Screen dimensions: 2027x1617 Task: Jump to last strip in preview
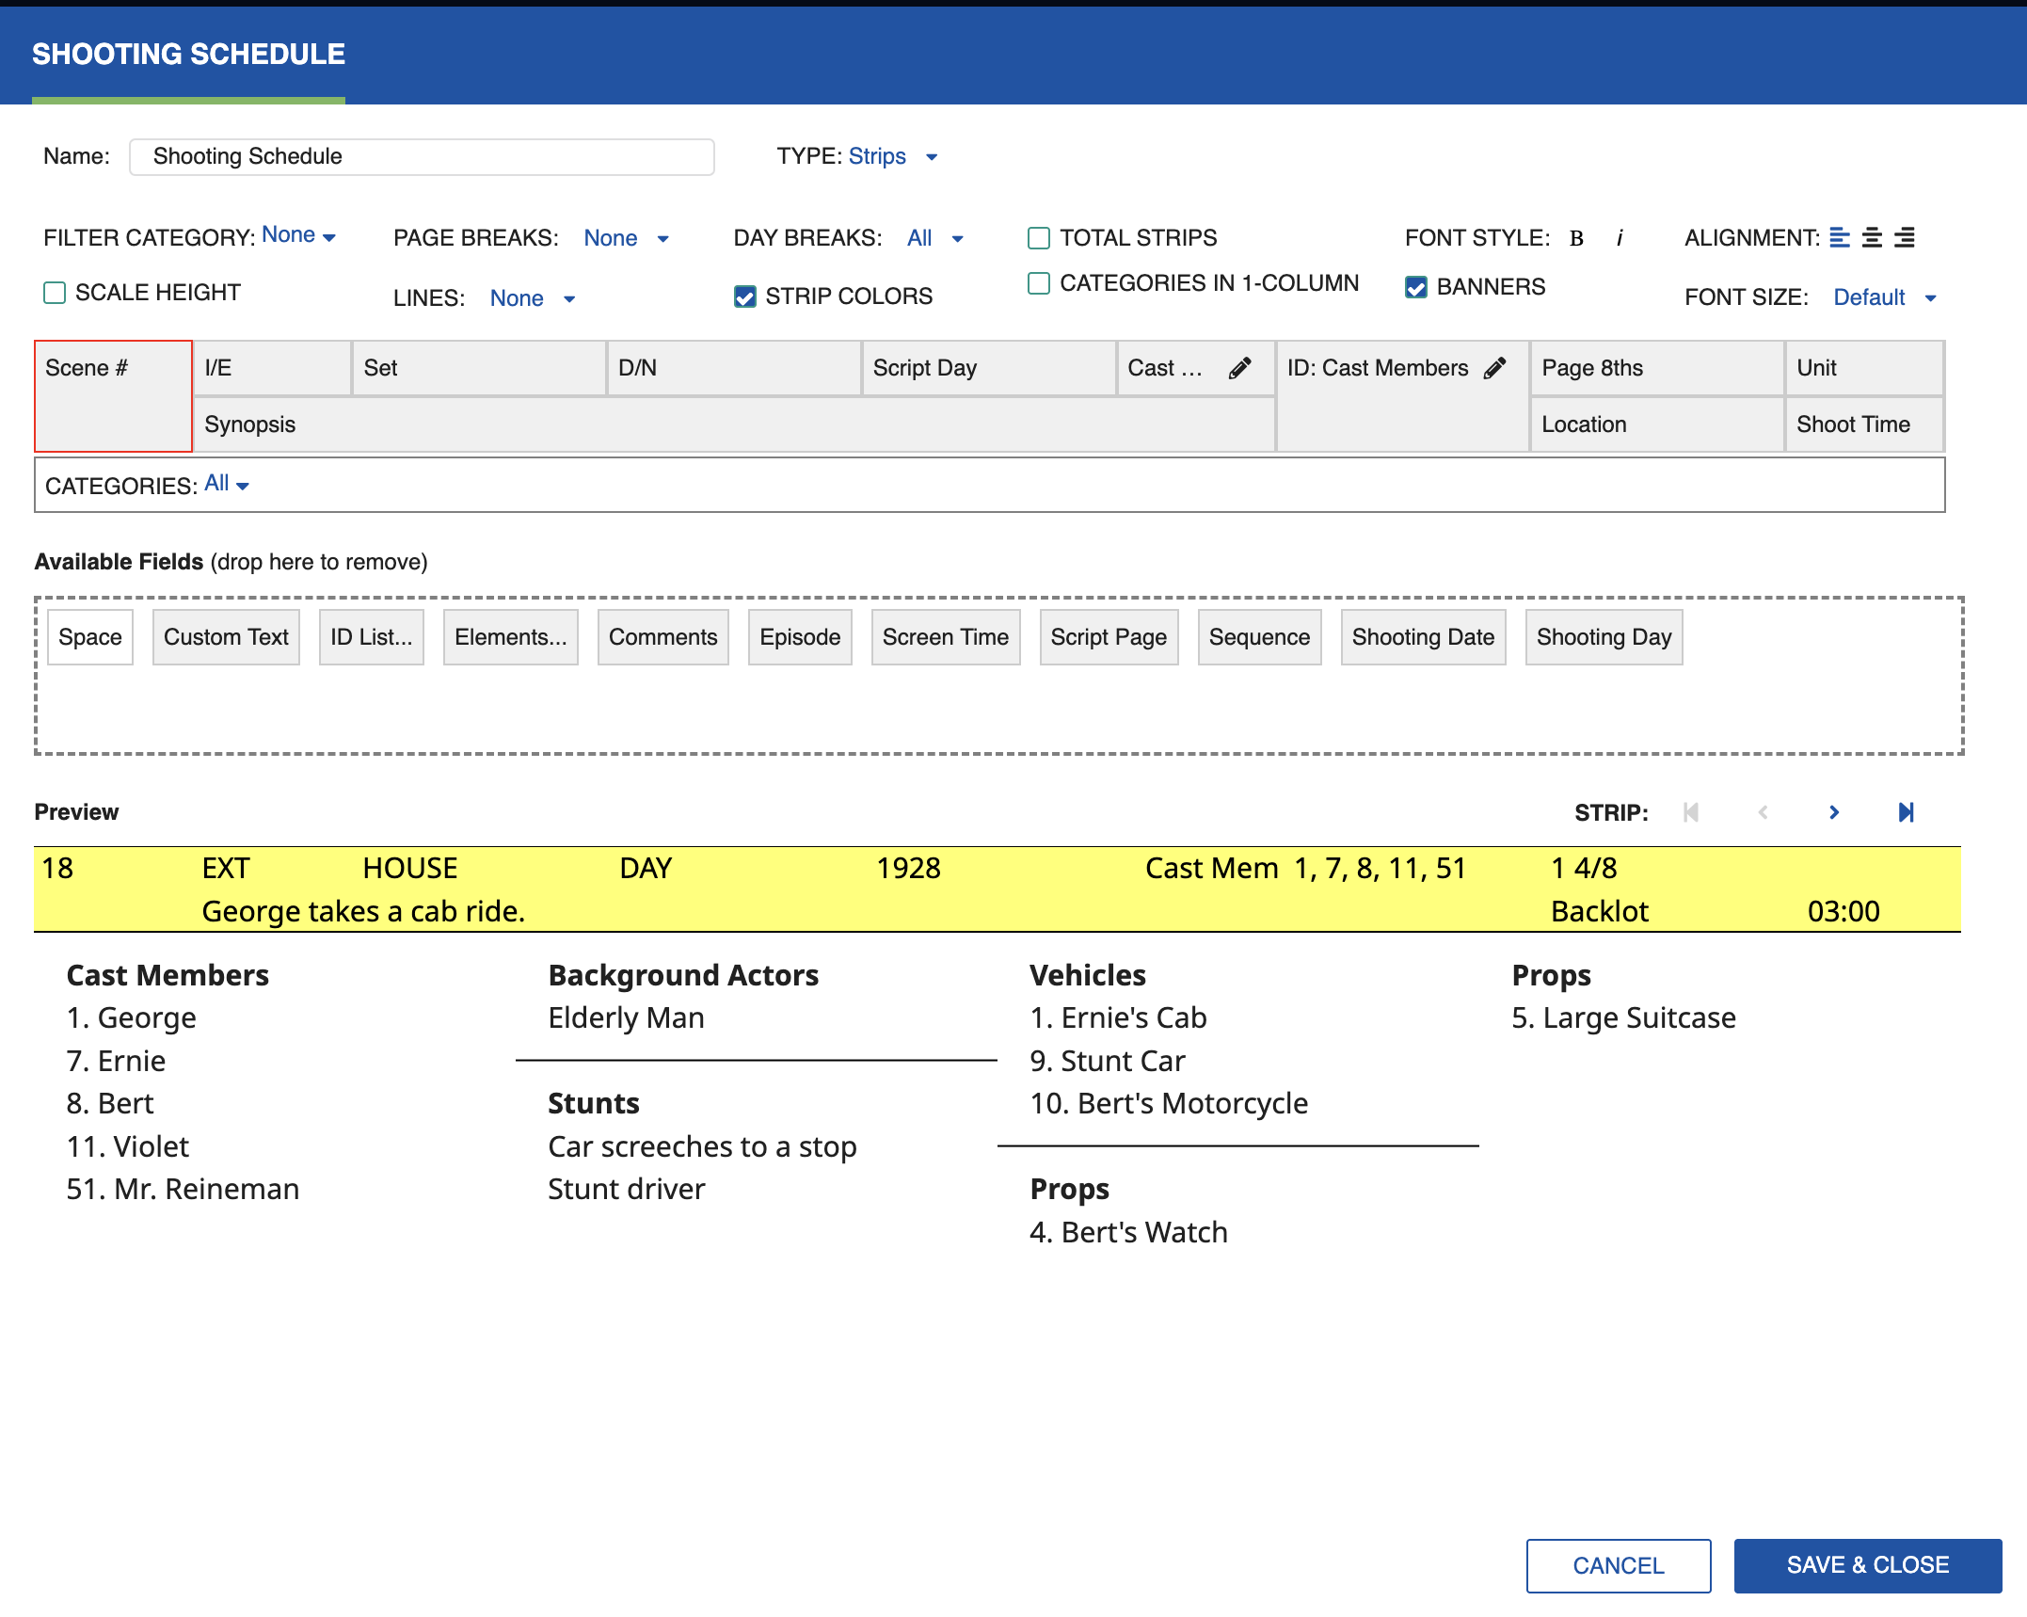coord(1906,812)
